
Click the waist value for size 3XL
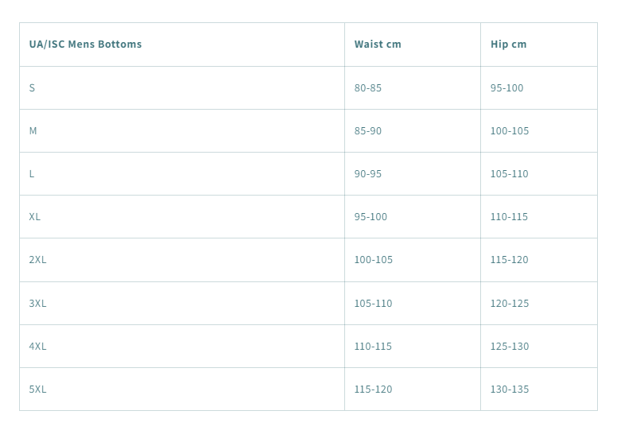[373, 303]
